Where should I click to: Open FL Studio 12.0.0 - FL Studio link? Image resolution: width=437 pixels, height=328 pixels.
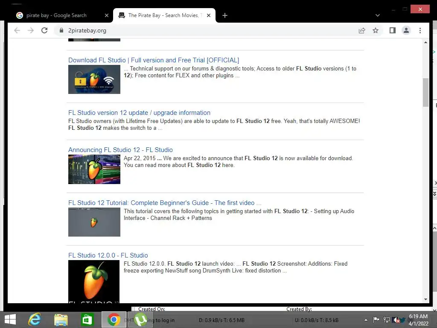point(108,255)
